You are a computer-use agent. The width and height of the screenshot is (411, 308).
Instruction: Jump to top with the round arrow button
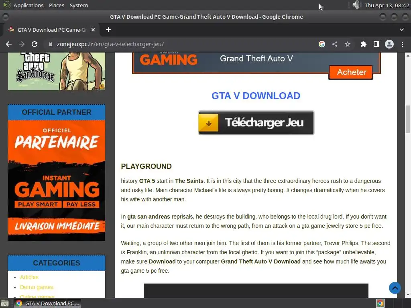395,288
